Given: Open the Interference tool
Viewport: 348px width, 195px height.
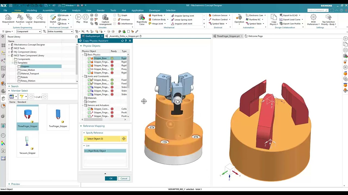Looking at the screenshot, I should click(125, 24).
